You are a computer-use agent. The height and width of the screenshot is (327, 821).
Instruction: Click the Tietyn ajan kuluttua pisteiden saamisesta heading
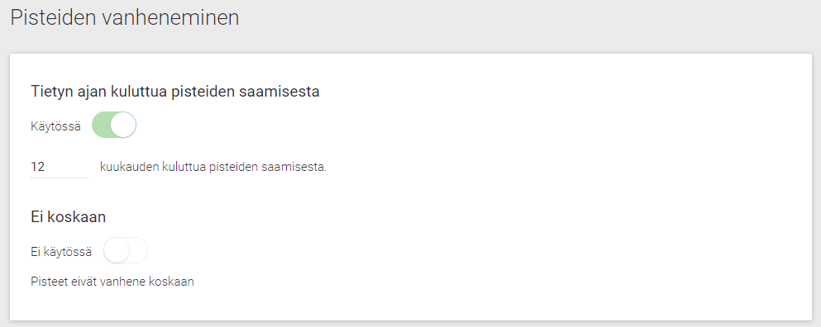175,92
